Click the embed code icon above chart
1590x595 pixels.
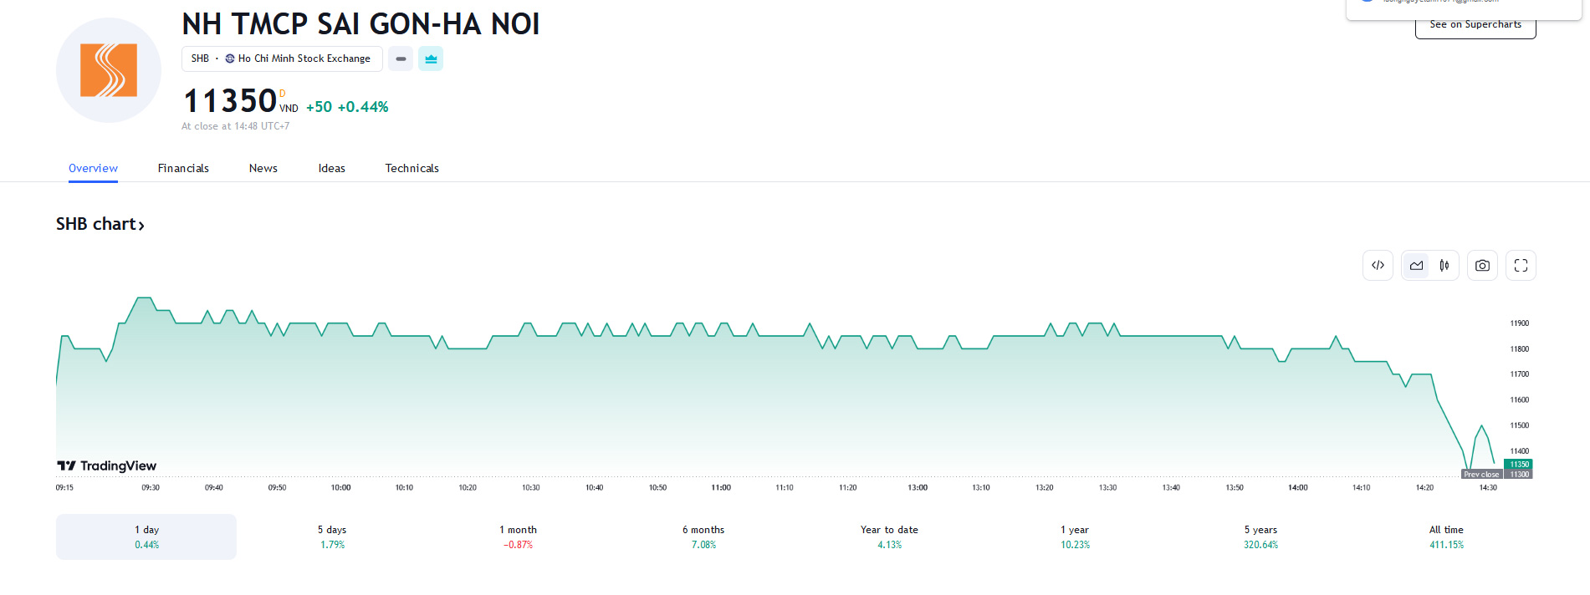(1378, 266)
